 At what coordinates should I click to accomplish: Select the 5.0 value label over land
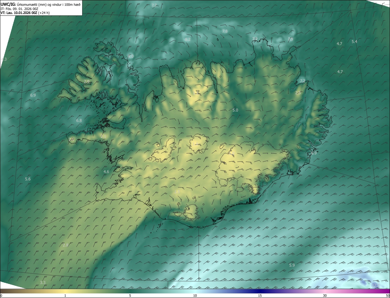pos(235,110)
